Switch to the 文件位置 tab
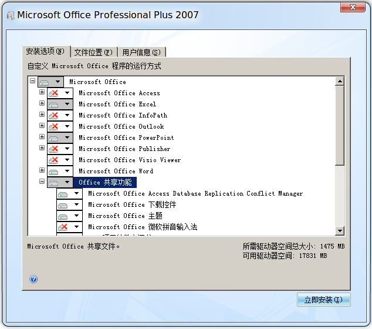 pos(93,52)
